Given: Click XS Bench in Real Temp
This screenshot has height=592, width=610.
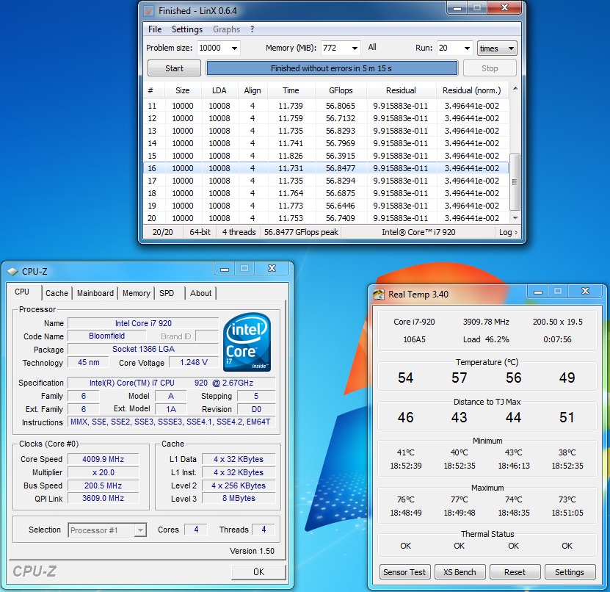Looking at the screenshot, I should click(460, 572).
